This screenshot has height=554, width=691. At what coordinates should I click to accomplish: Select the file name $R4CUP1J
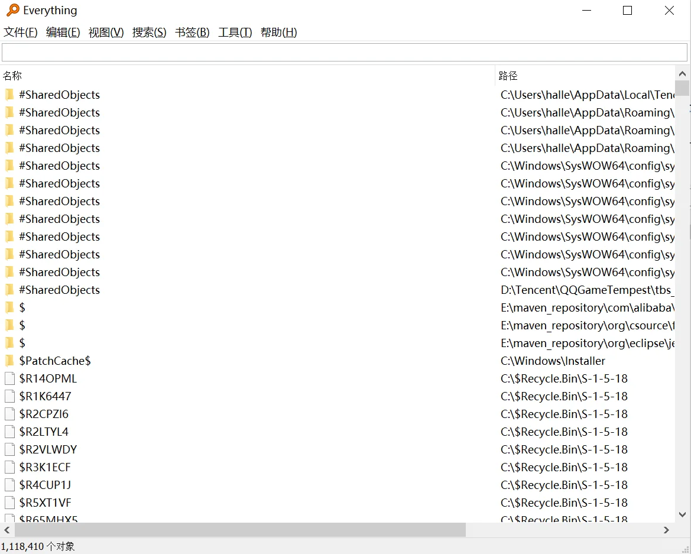click(x=45, y=485)
